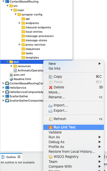
Task: Close the Outline view tab
Action: [x=19, y=157]
